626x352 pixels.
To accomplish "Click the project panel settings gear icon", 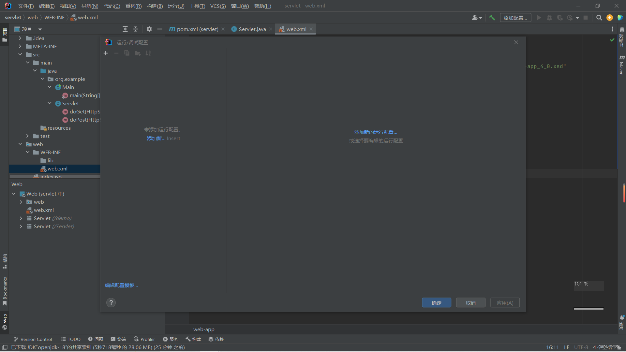I will click(x=149, y=29).
